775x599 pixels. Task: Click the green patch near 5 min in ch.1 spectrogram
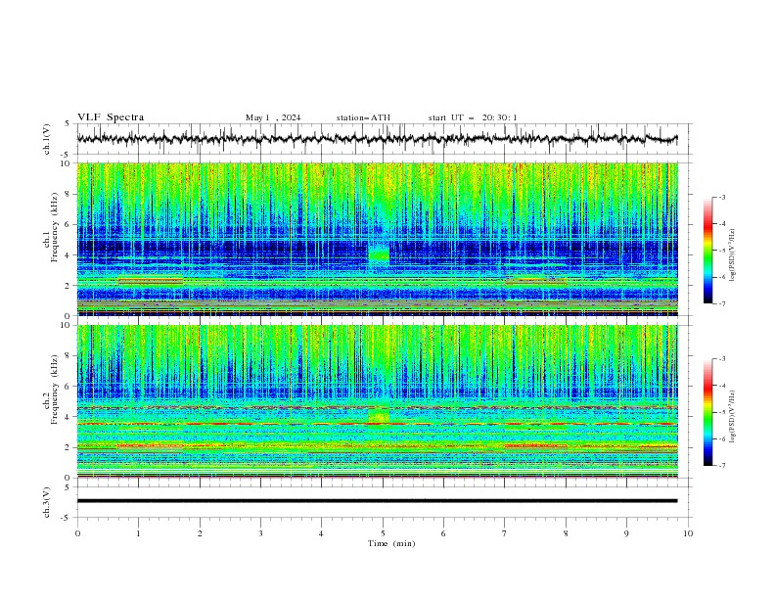point(379,253)
